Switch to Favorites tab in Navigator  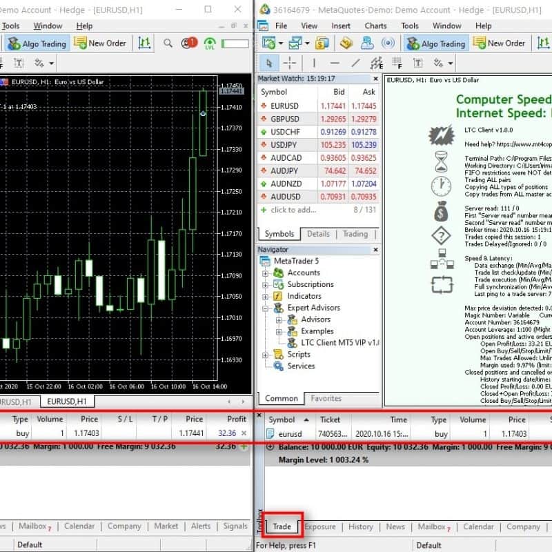(x=326, y=399)
